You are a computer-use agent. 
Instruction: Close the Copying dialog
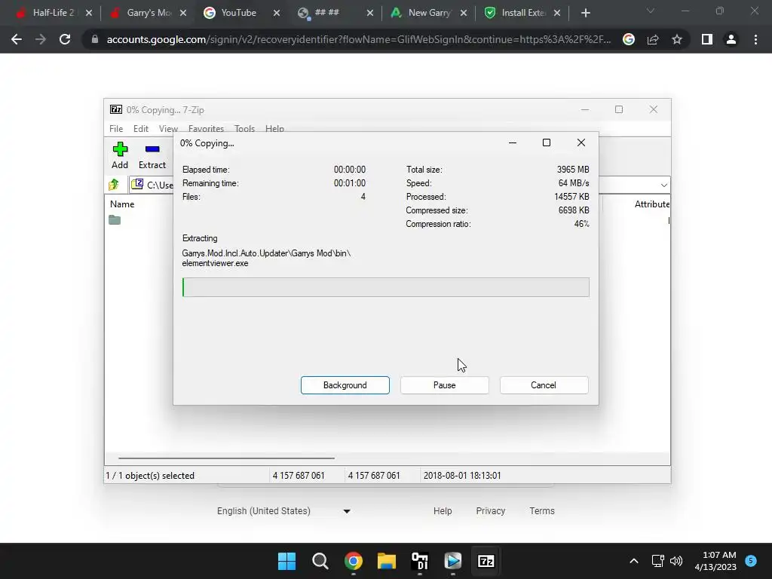pyautogui.click(x=581, y=142)
